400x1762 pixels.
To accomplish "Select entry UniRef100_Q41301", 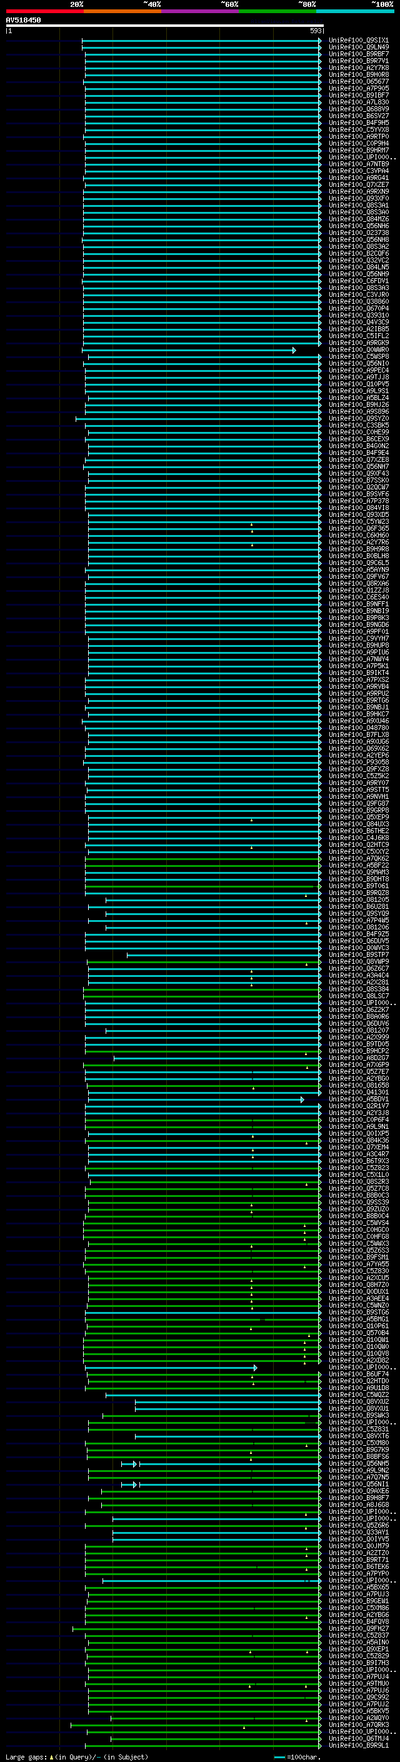I will [358, 1093].
